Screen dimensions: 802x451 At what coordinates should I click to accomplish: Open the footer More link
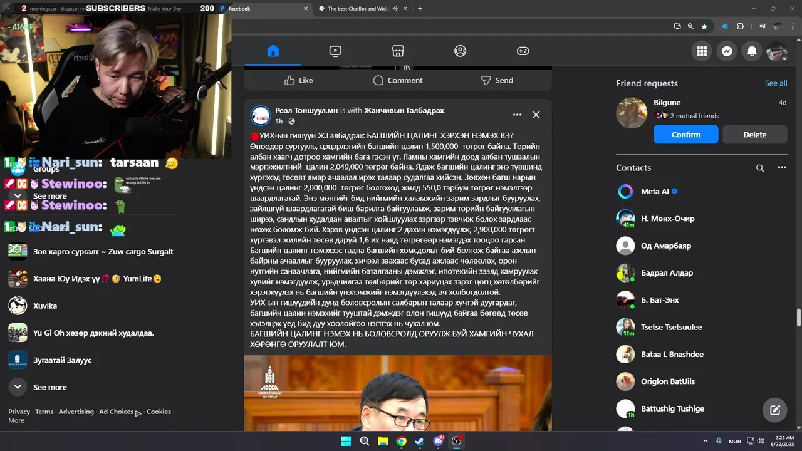16,420
